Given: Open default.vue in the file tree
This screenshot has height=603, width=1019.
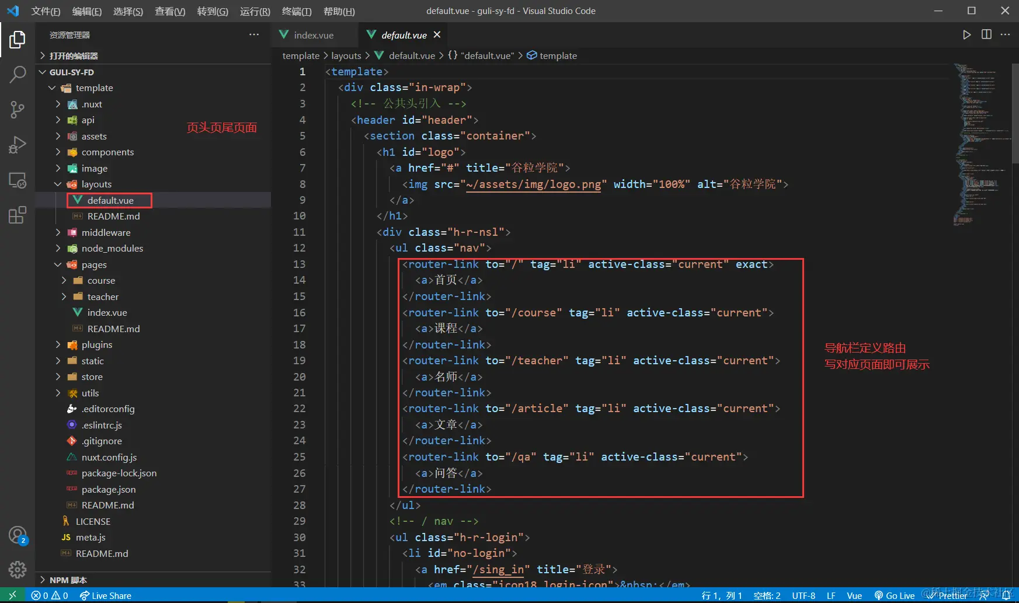Looking at the screenshot, I should tap(154, 201).
